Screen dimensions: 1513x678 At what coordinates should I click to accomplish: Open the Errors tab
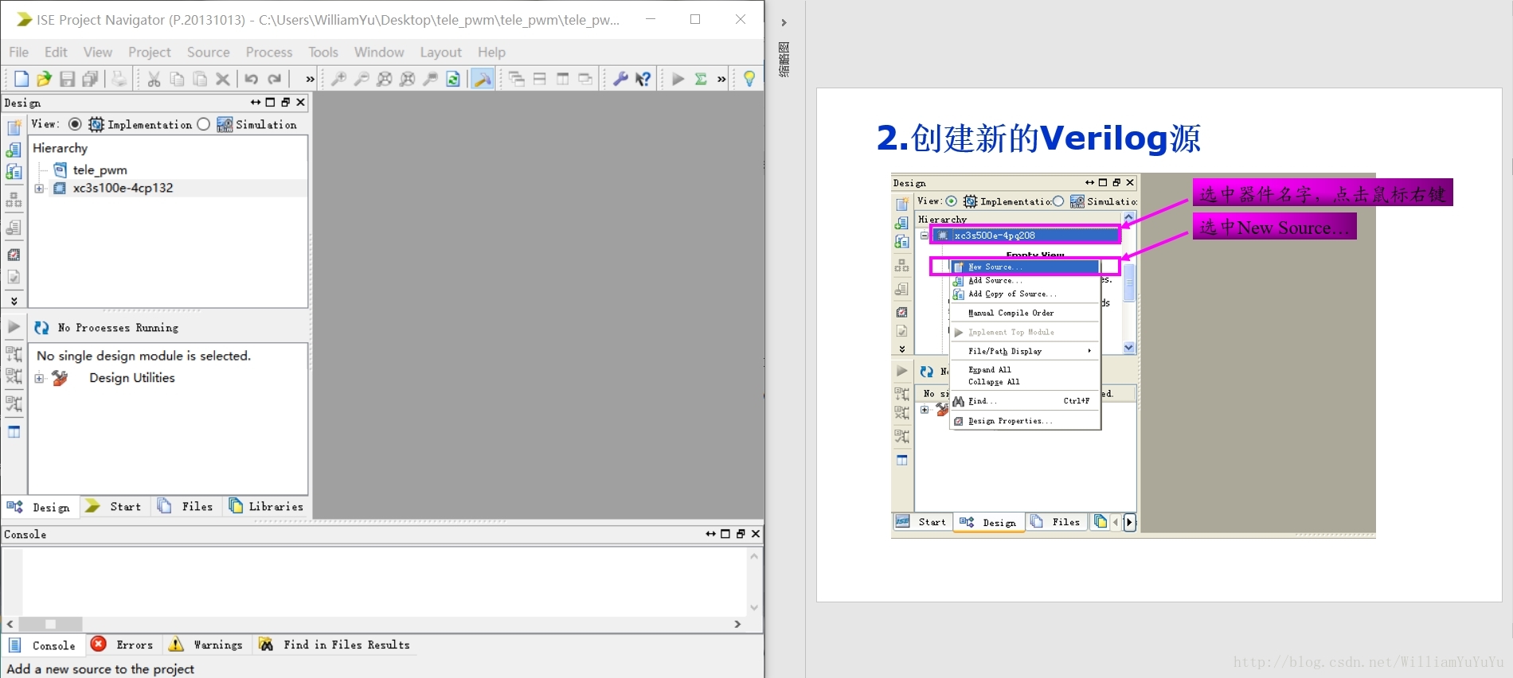point(122,645)
